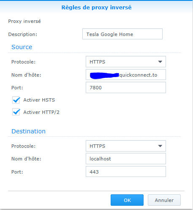The width and height of the screenshot is (193, 210).
Task: Open the Destination Protocole HTTPS combo box
Action: point(126,146)
